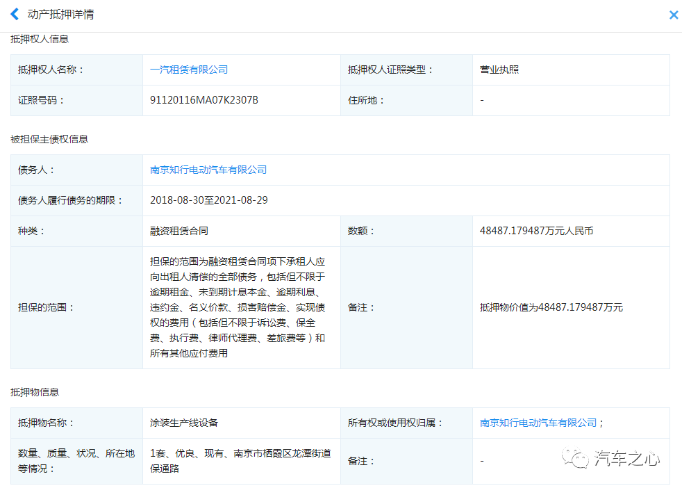Click the 债务人 label

(x=36, y=170)
